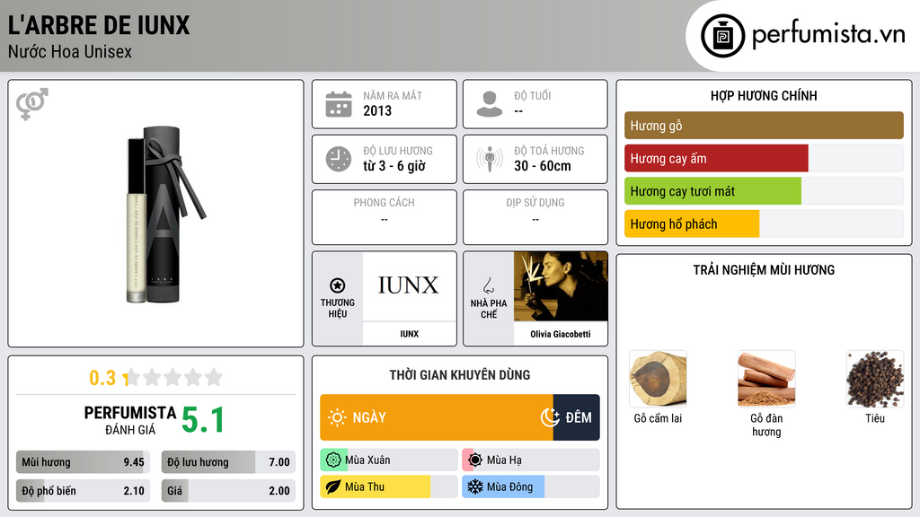Click the Olivia Giacobetti perfumer photo
Image resolution: width=920 pixels, height=517 pixels.
(x=561, y=286)
